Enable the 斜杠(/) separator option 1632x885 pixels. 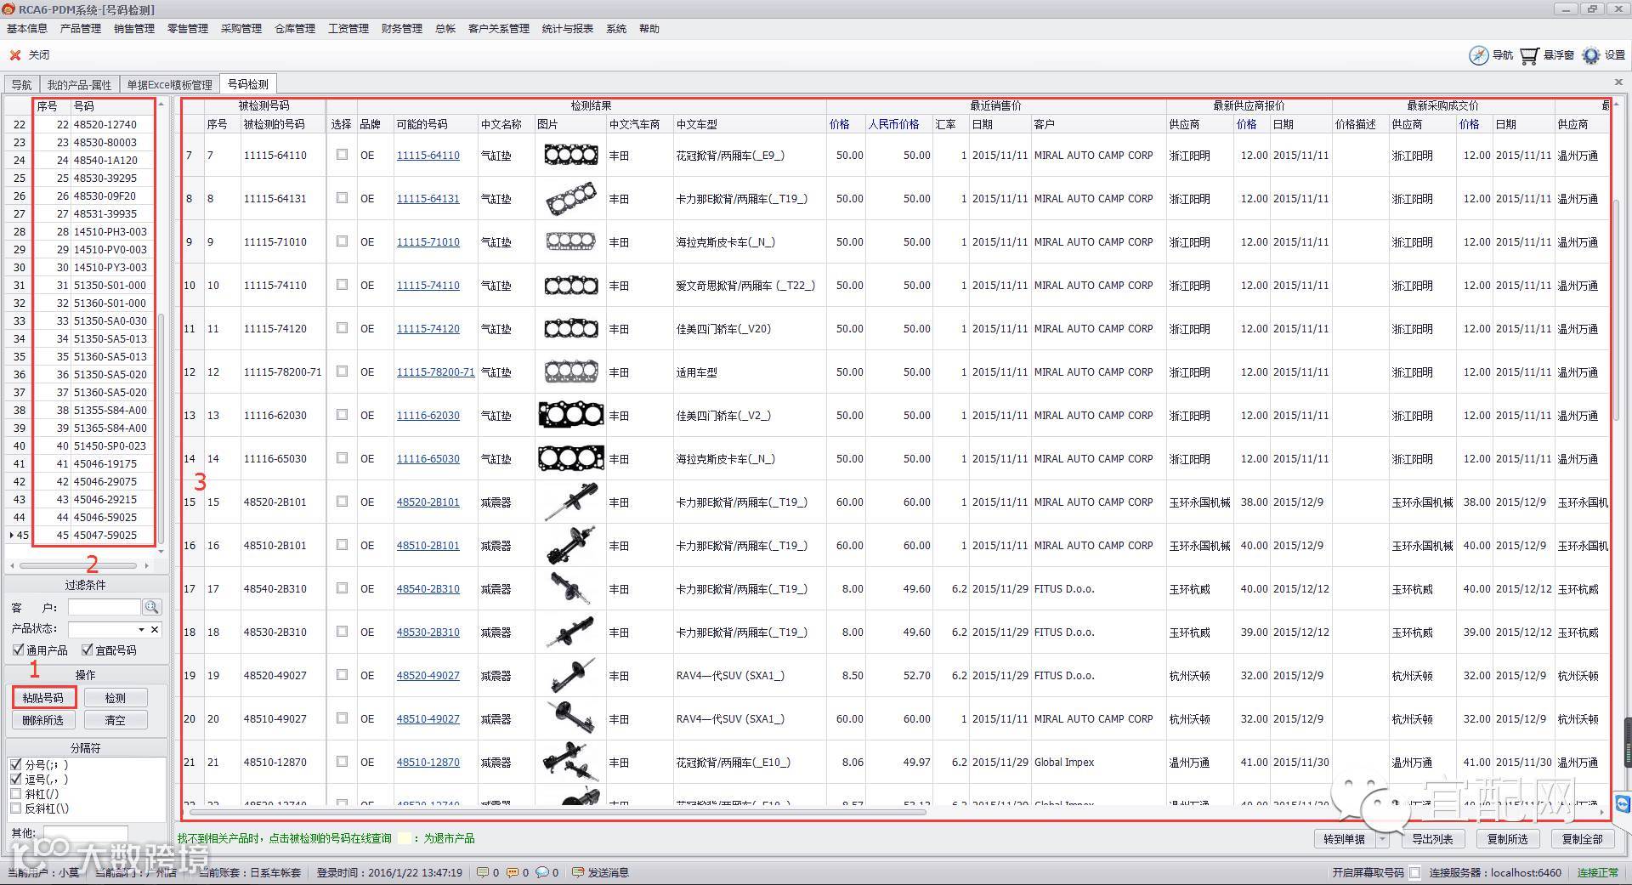click(x=15, y=794)
